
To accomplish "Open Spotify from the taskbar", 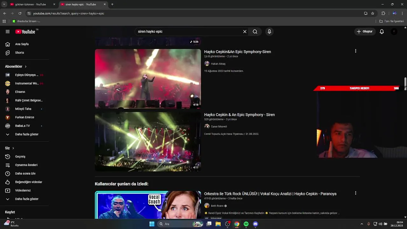I will 246,224.
